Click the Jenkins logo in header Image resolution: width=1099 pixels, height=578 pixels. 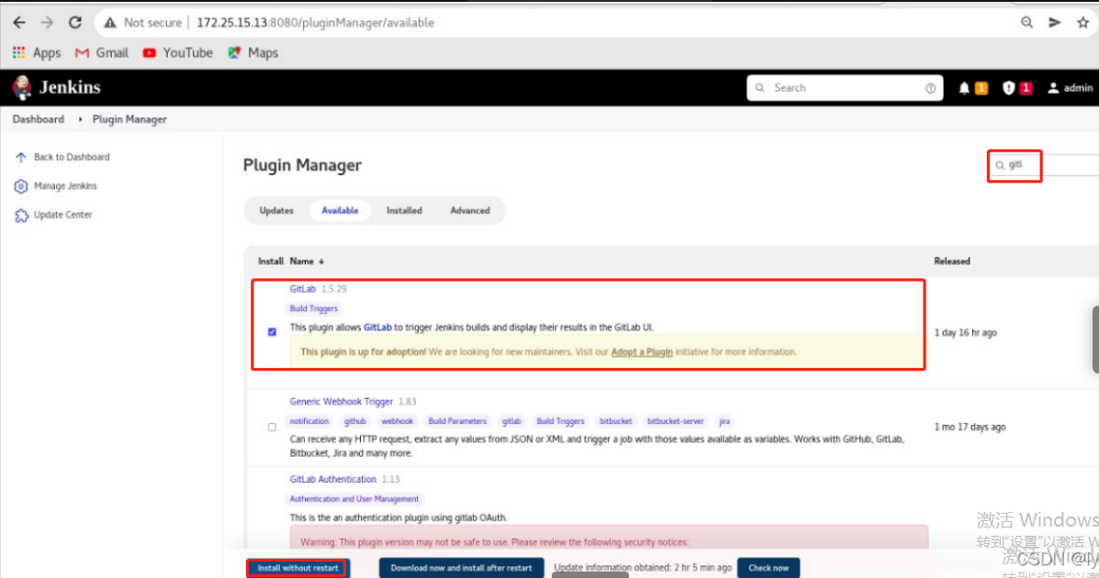(x=57, y=87)
